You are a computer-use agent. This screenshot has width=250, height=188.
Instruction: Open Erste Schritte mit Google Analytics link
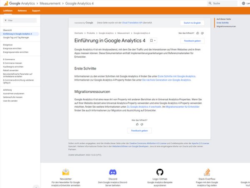coord(177,76)
